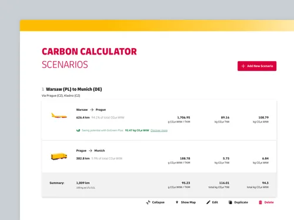Click the 95.23 summary value
294x220 pixels.
coord(186,183)
